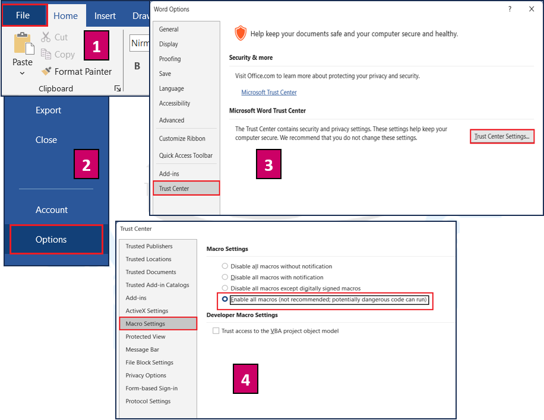Select Trust Center in Word Options
The width and height of the screenshot is (544, 420).
click(186, 188)
